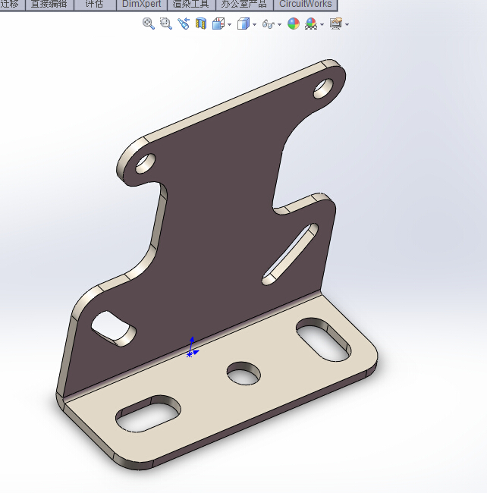The height and width of the screenshot is (493, 487).
Task: Return to the Previous View
Action: 184,24
